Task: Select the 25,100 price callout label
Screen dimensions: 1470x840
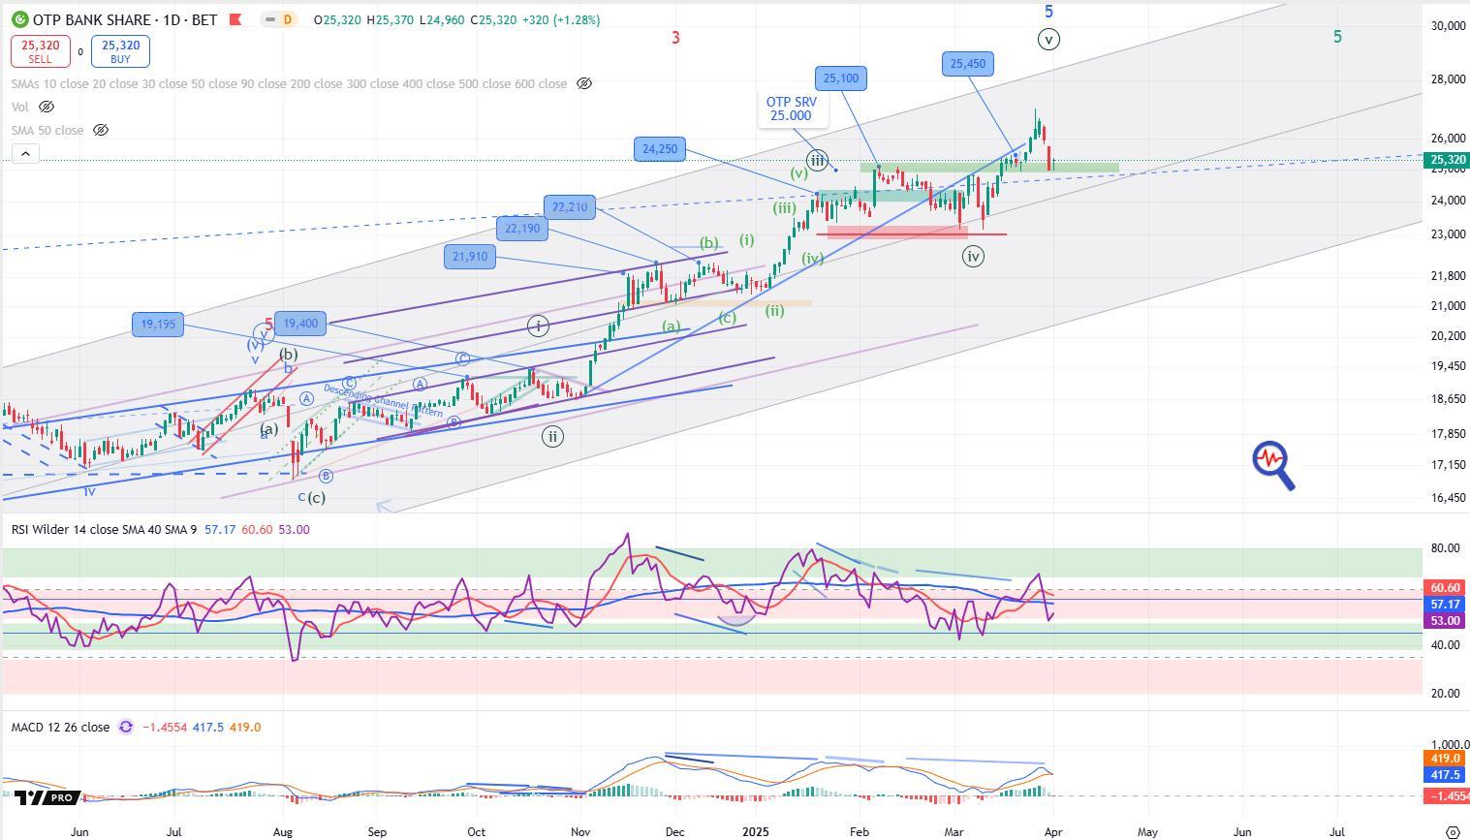Action: point(840,78)
